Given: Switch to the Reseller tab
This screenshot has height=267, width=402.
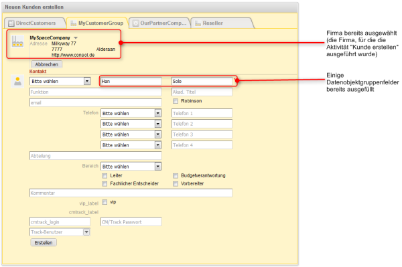Looking at the screenshot, I should (222, 23).
